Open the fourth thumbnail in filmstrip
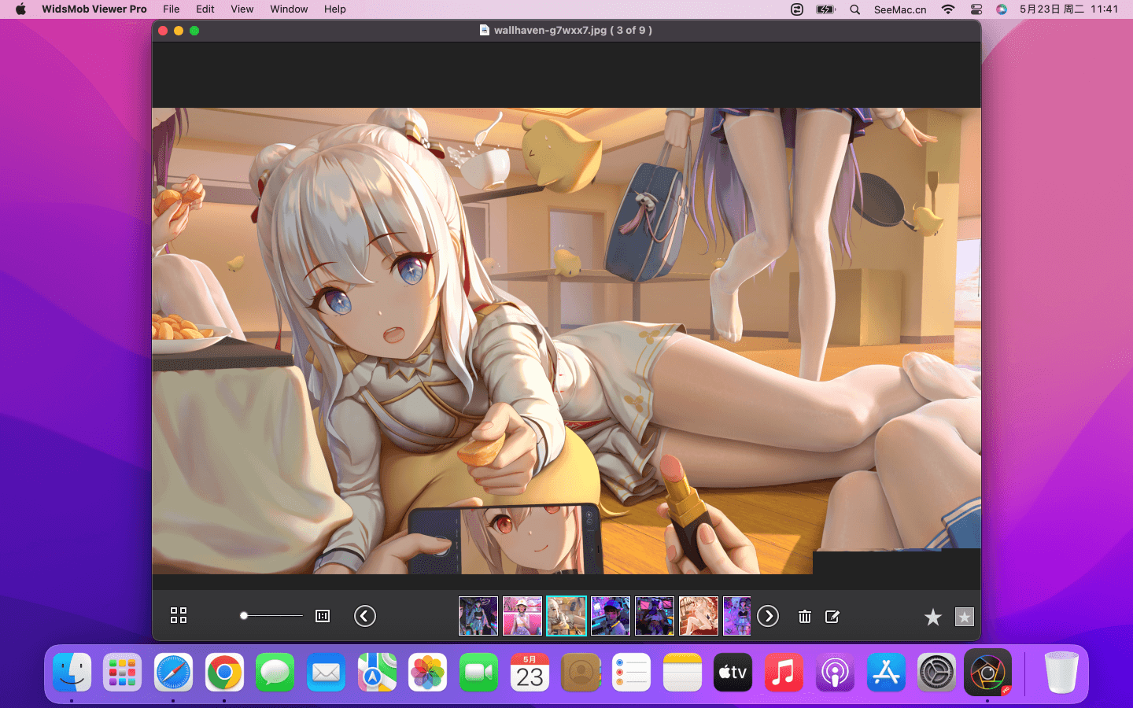The height and width of the screenshot is (708, 1133). (x=611, y=616)
